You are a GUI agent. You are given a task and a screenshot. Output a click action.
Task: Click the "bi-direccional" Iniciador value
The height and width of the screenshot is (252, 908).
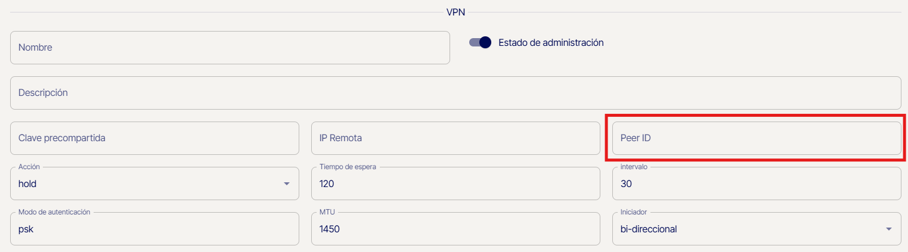(649, 229)
